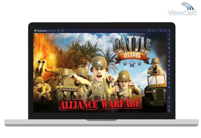Open the multi-instance/recent apps icon in title bar
Viewport: 201px width, 138px height.
62,31
